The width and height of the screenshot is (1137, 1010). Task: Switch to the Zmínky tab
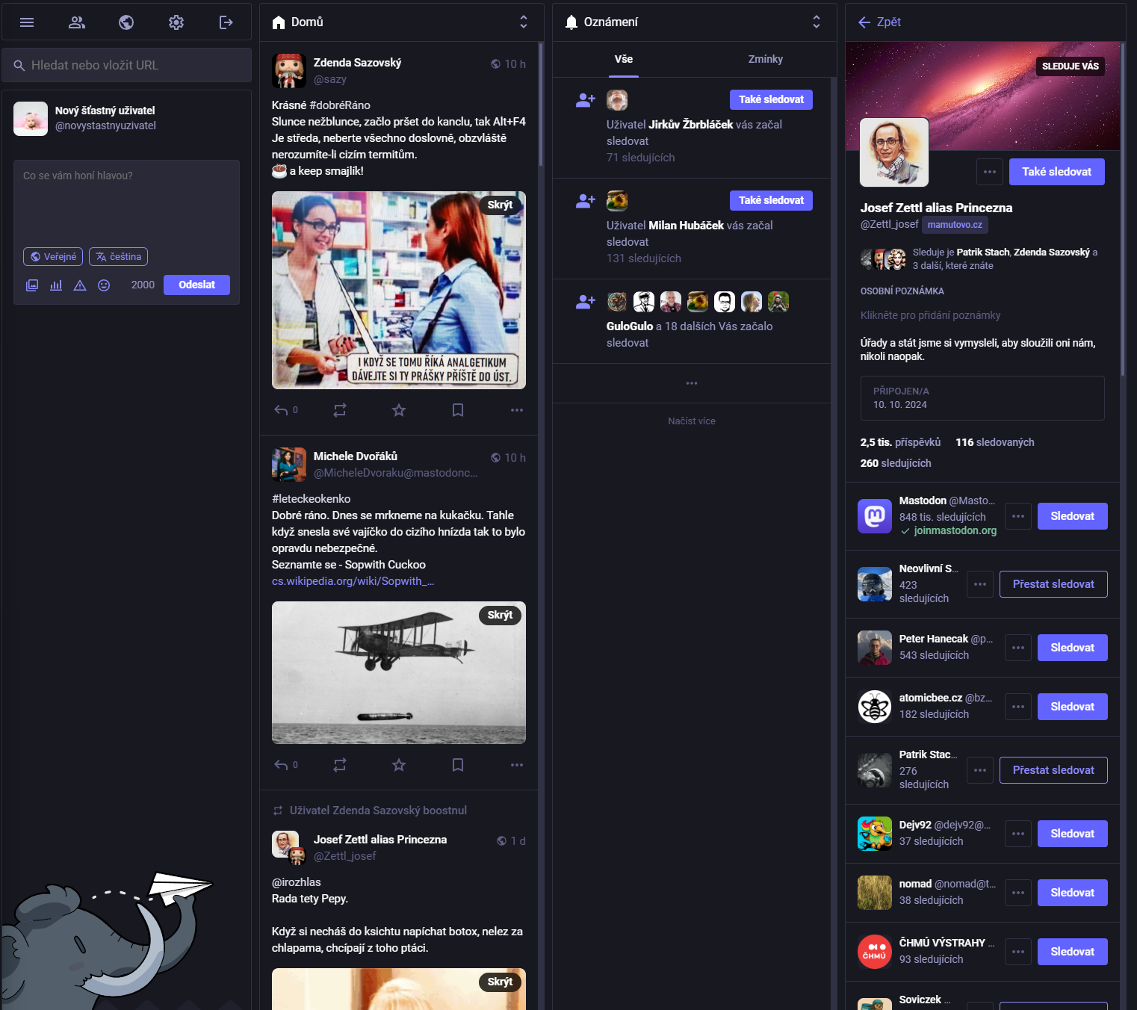765,60
